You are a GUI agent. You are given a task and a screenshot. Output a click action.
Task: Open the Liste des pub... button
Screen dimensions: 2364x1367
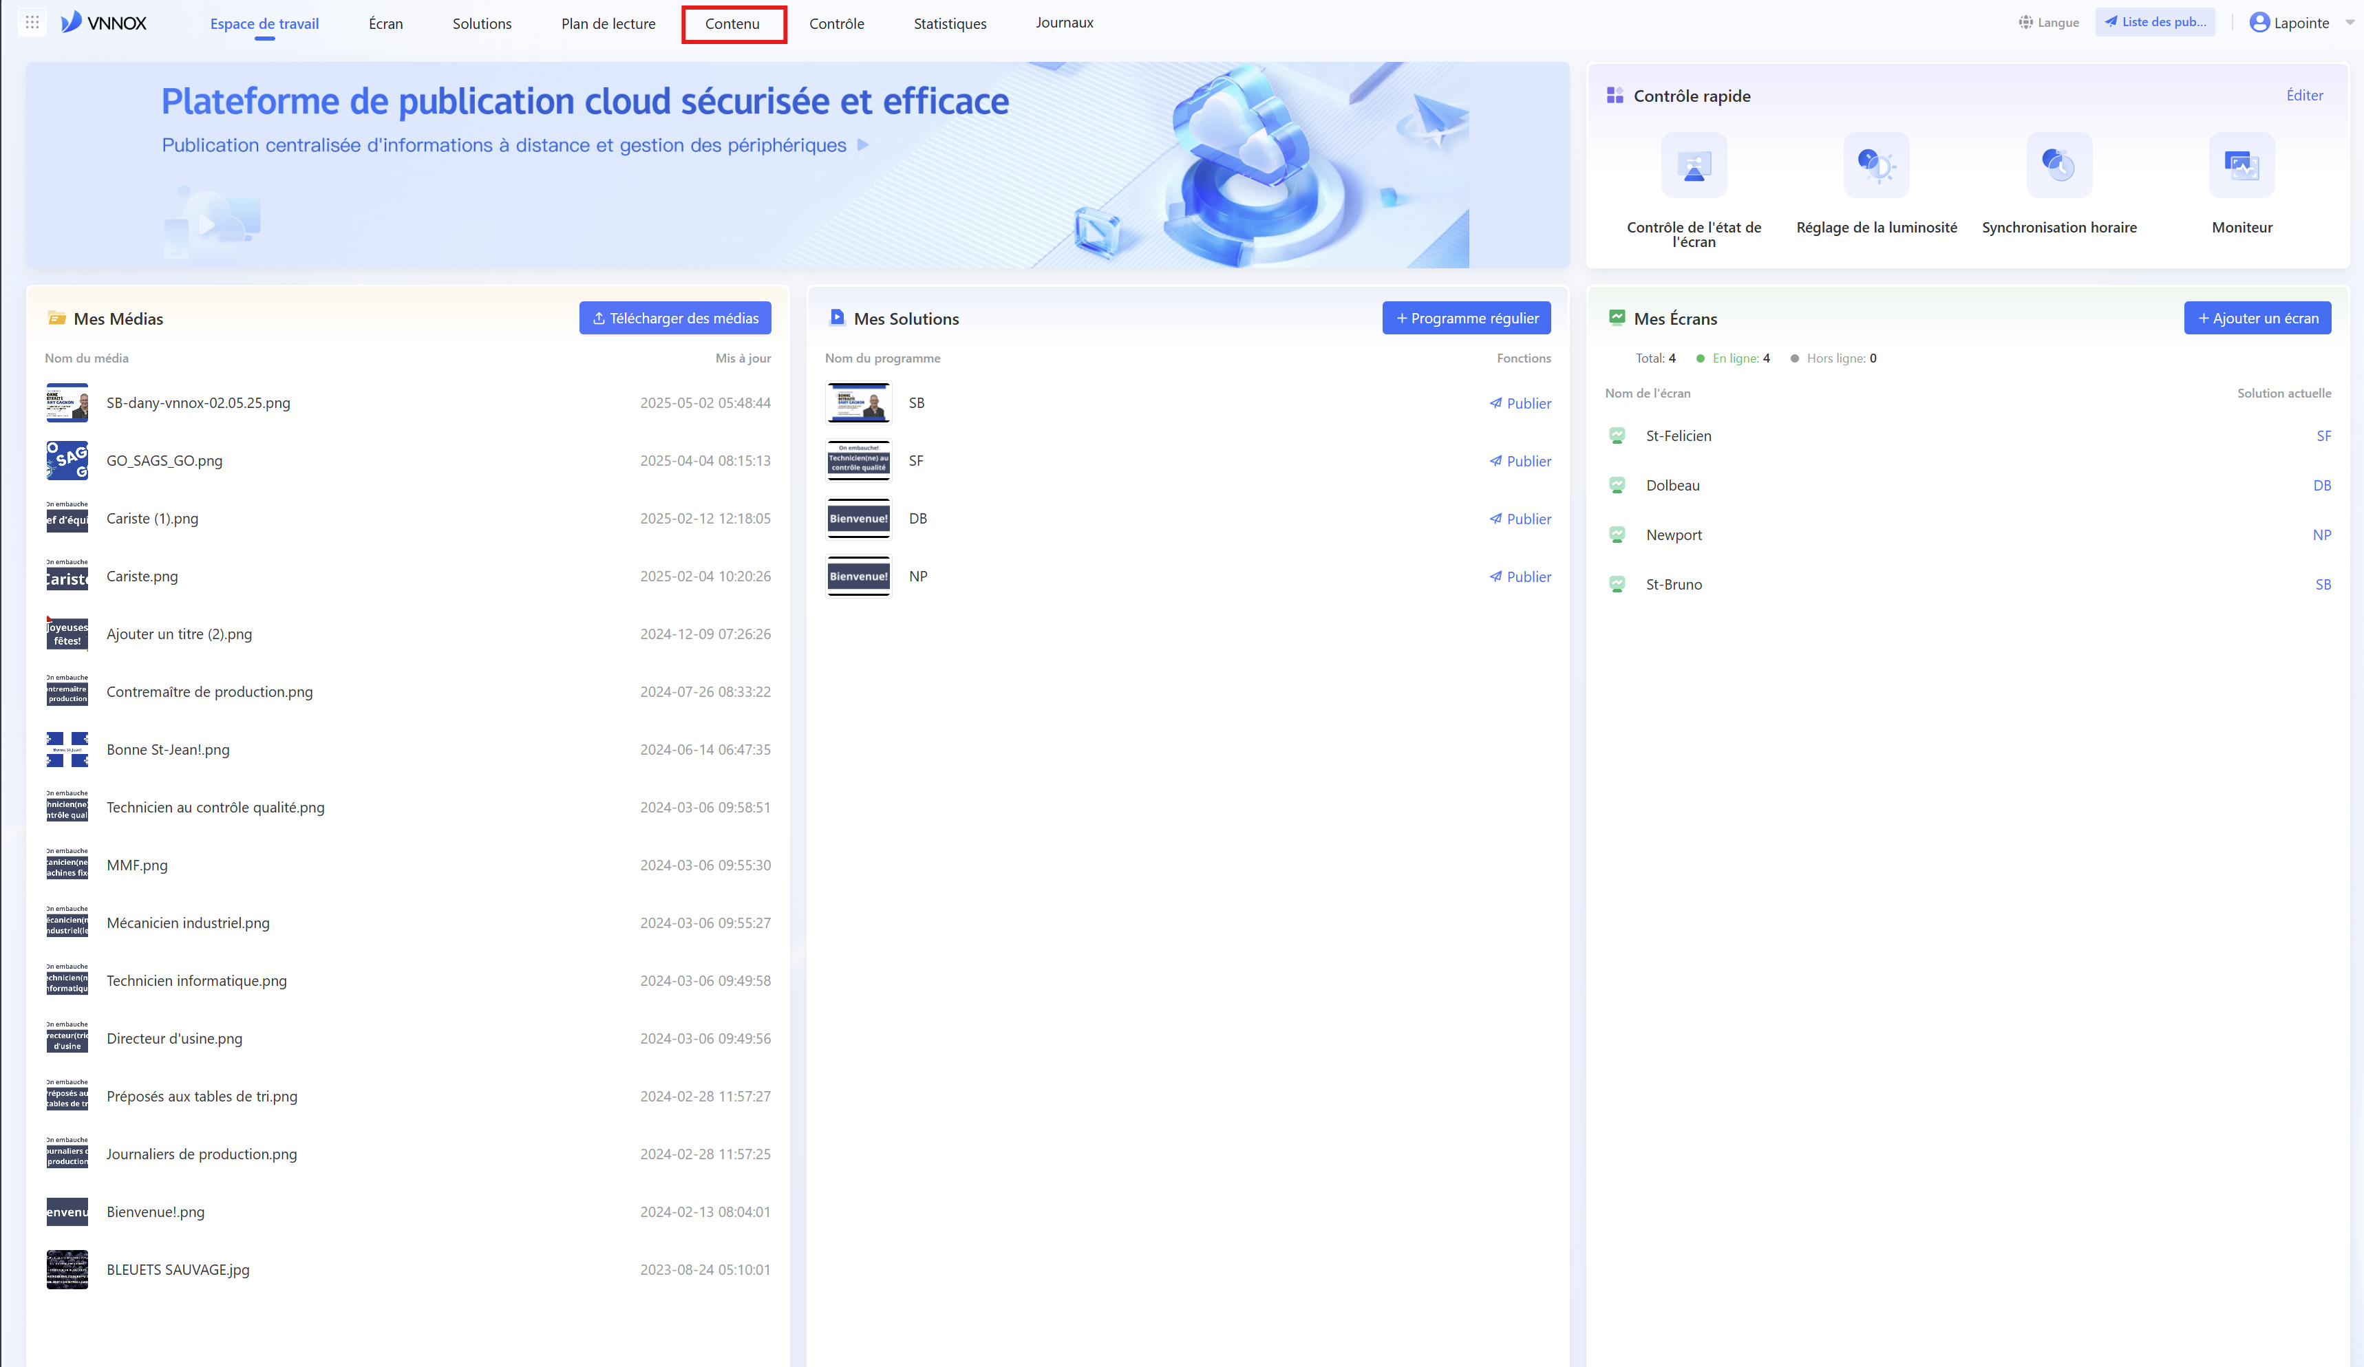tap(2155, 23)
